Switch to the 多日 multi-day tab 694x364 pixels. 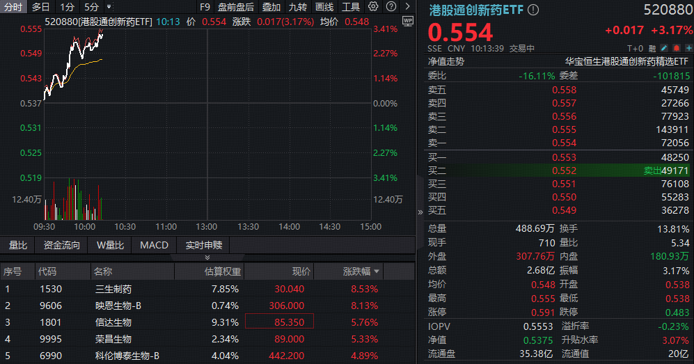(41, 7)
